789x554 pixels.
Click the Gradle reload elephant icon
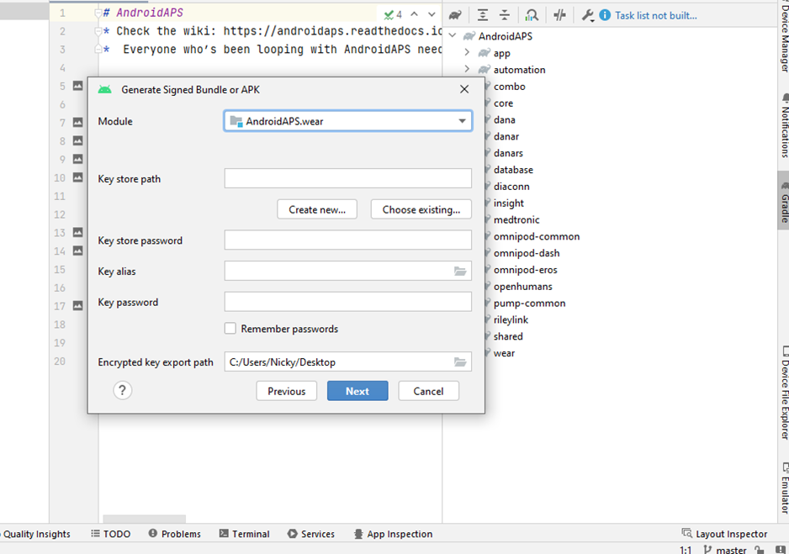pyautogui.click(x=455, y=15)
